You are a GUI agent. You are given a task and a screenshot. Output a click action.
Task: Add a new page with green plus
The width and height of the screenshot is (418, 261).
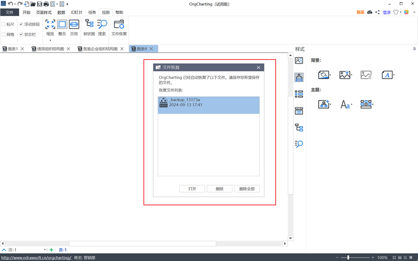pyautogui.click(x=51, y=250)
